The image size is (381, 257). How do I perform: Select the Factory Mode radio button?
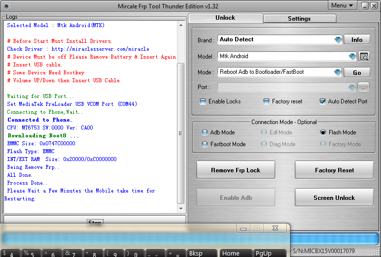coord(323,144)
